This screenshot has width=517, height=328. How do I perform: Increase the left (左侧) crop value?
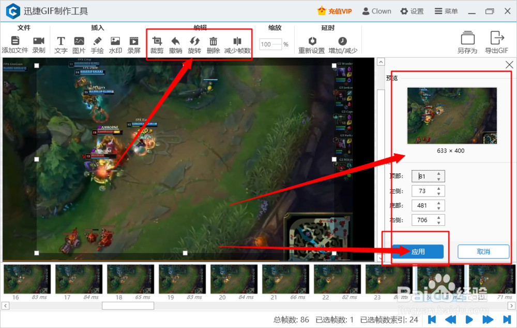[x=439, y=188]
